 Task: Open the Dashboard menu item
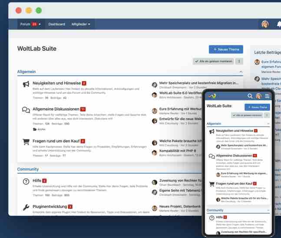(x=56, y=24)
